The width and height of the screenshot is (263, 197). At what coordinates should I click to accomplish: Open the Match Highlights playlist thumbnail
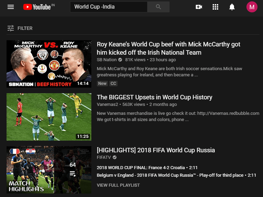tap(49, 170)
